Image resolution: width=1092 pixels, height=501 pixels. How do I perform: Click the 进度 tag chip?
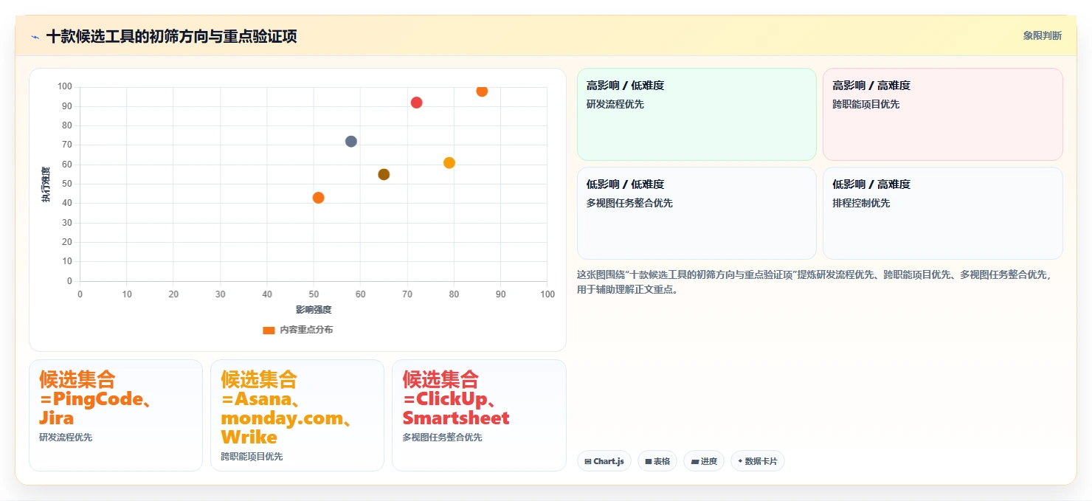[x=704, y=461]
